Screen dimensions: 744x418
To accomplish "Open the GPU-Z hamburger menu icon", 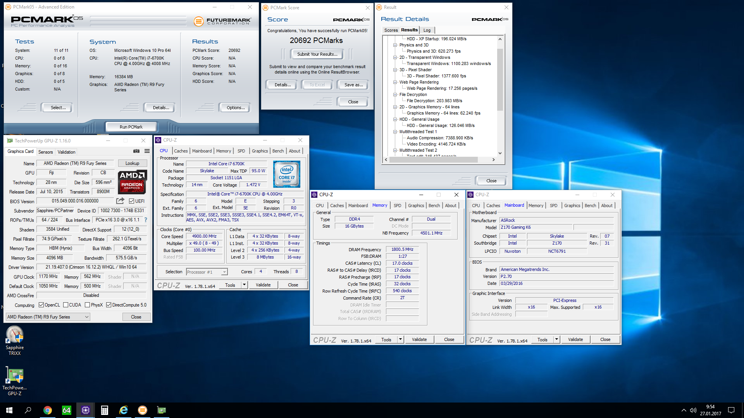I will (x=147, y=151).
